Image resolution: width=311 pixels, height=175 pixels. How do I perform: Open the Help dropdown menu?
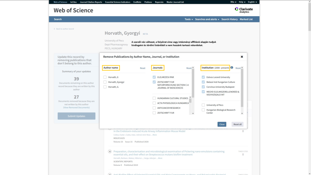point(242,2)
